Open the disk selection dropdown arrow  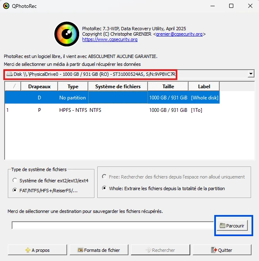(251, 74)
